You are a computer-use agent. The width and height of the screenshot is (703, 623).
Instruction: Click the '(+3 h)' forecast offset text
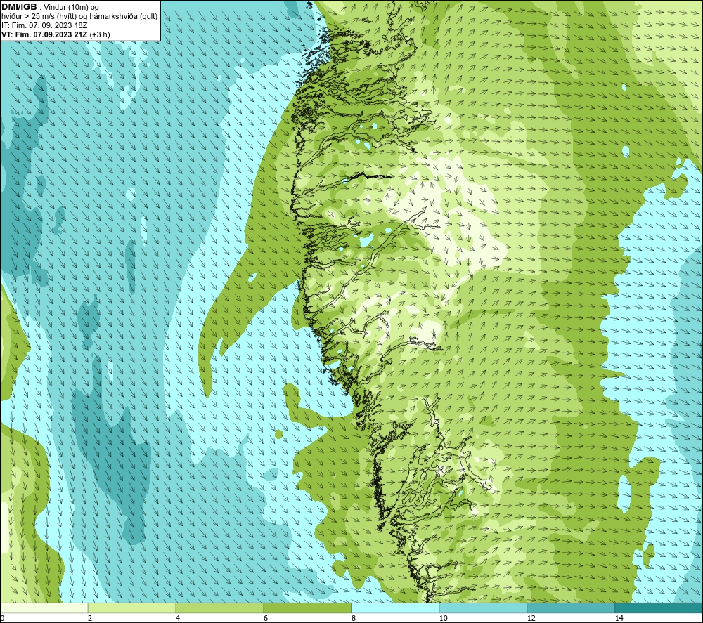click(100, 34)
